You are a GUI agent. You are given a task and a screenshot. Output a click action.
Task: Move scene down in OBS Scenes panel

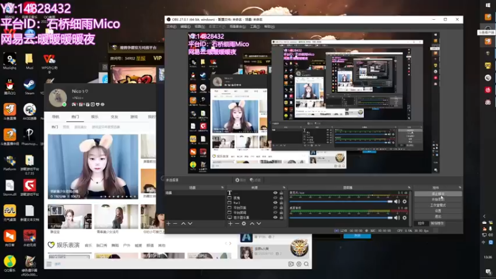click(x=190, y=223)
